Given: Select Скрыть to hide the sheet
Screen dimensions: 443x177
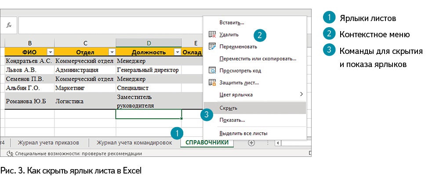Looking at the screenshot, I should coord(229,108).
